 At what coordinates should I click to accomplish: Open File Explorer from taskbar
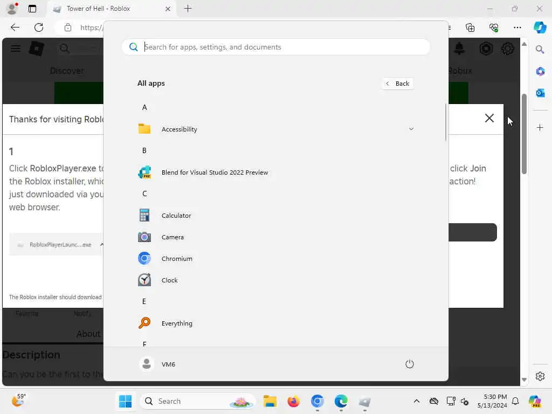point(270,401)
